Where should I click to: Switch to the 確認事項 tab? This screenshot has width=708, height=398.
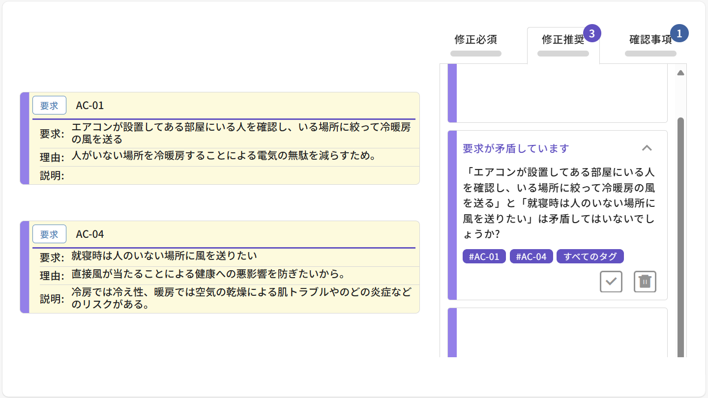(650, 40)
